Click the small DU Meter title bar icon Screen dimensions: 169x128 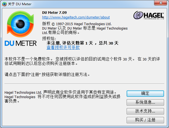coord(4,4)
